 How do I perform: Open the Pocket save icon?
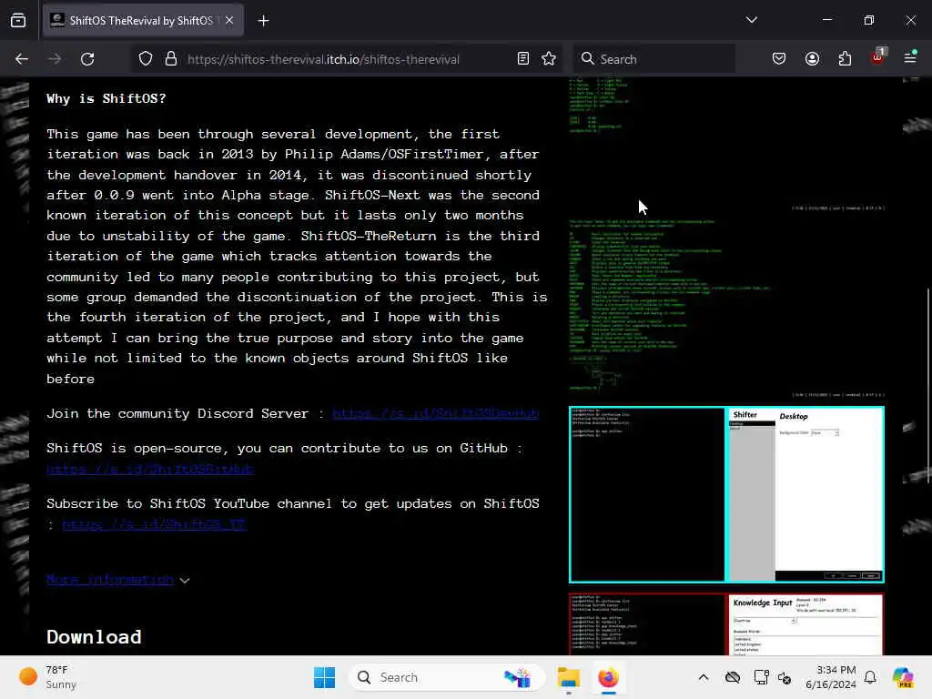pos(779,58)
